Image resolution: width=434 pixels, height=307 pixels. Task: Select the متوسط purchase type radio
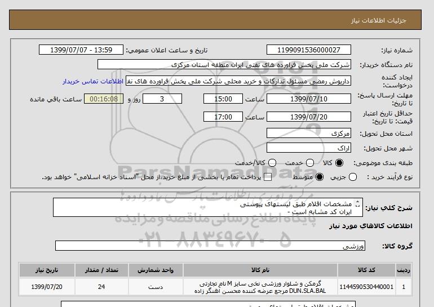[x=320, y=177]
